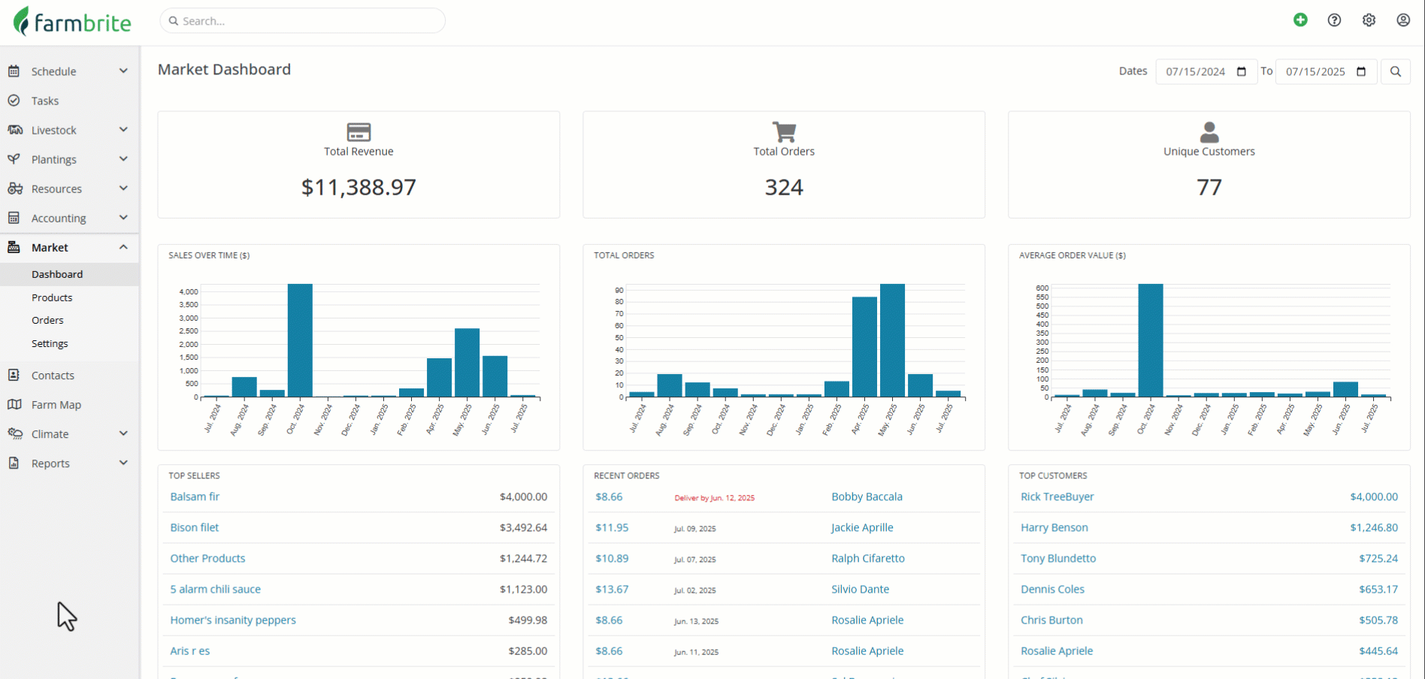Click the Oct. 2024 bar in Sales Over Time
This screenshot has width=1425, height=679.
[x=300, y=340]
